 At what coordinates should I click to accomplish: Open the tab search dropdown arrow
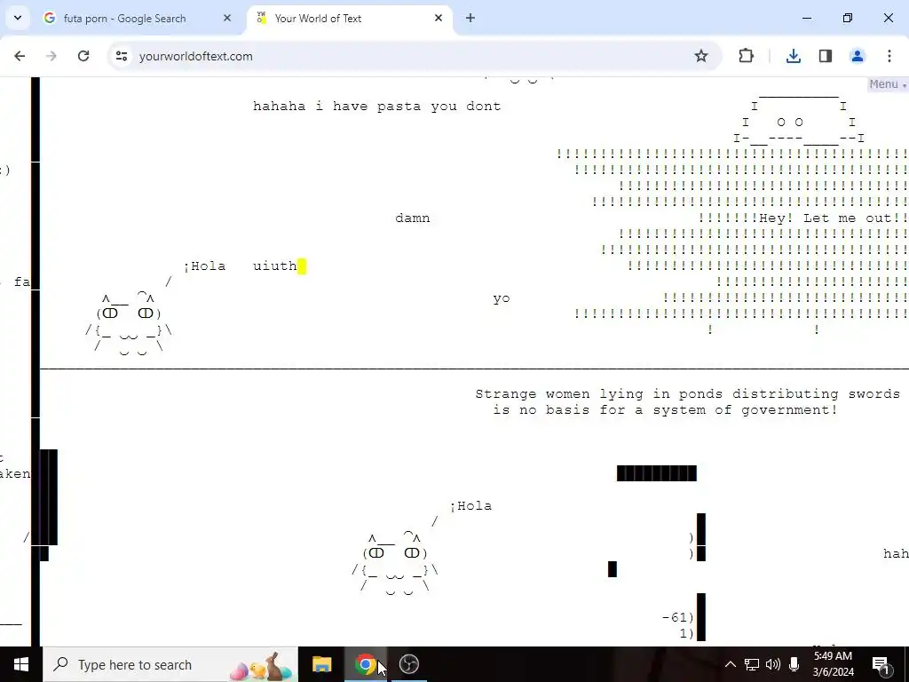coord(18,18)
